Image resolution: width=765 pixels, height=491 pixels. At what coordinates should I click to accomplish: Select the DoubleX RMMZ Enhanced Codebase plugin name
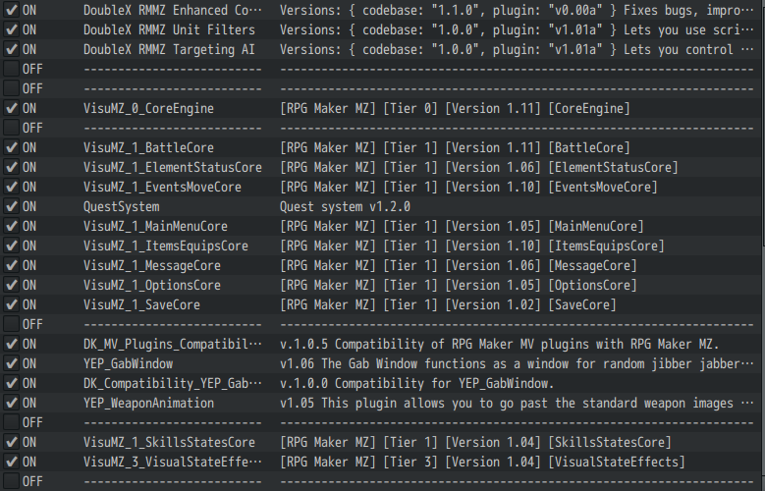pos(172,10)
